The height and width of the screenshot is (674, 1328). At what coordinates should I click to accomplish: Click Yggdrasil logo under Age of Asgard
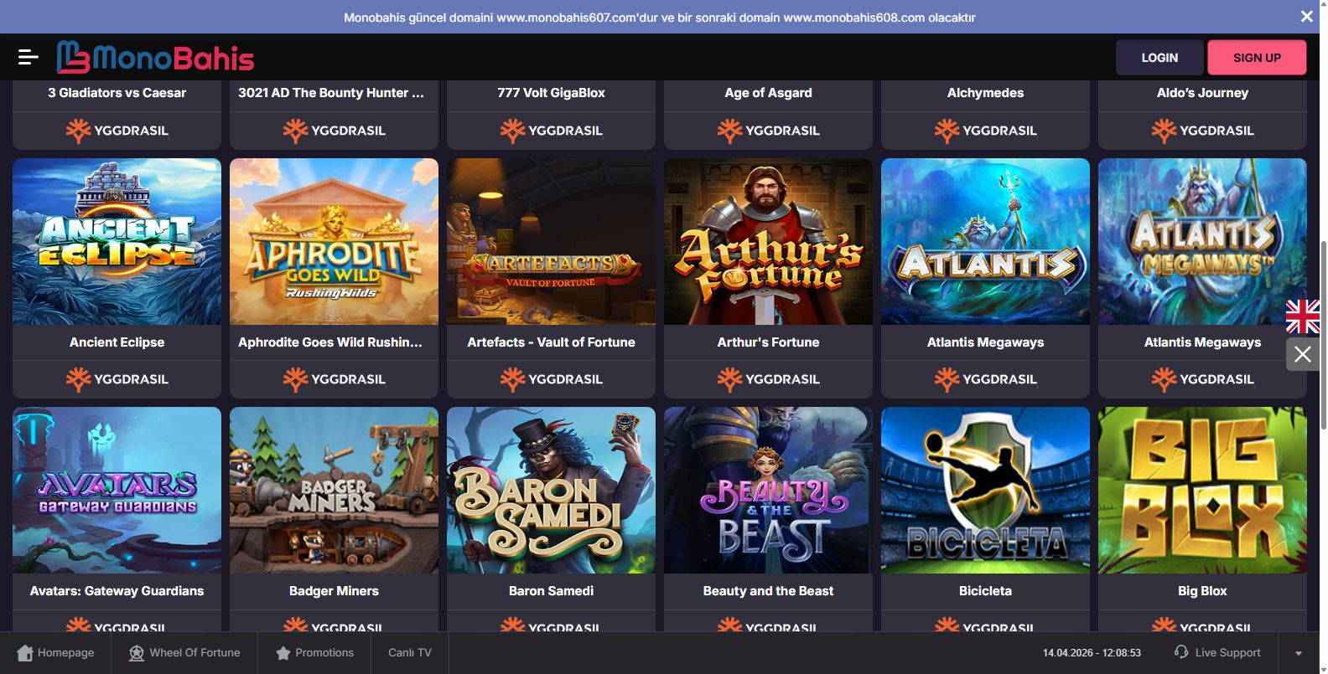click(x=769, y=131)
